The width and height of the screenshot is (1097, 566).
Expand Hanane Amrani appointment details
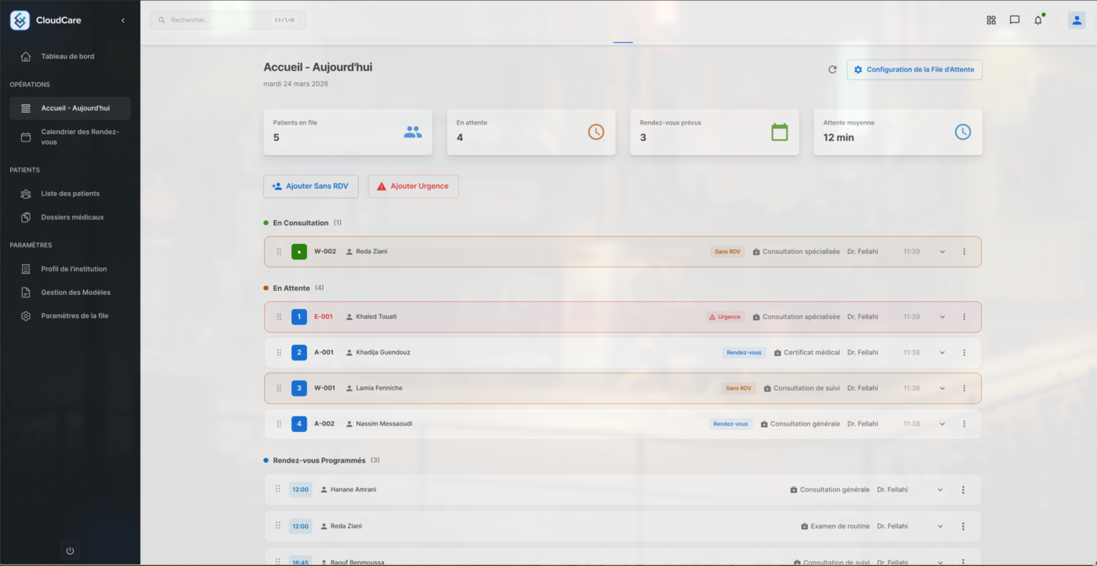940,489
